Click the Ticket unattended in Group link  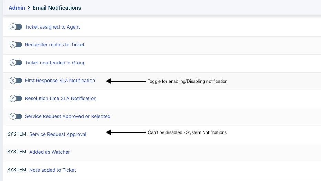pos(55,63)
